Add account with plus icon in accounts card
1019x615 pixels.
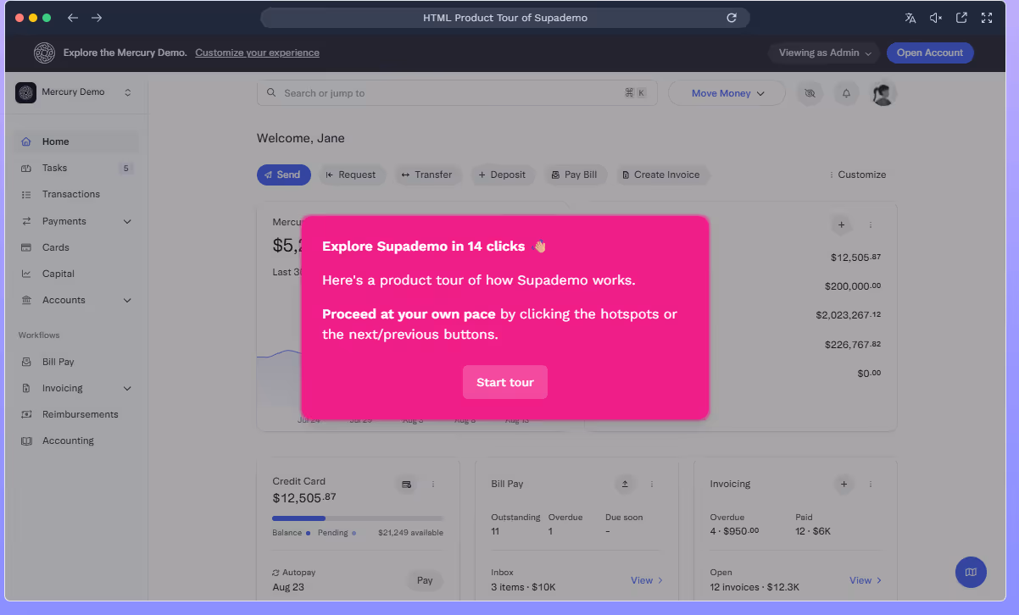coord(841,224)
